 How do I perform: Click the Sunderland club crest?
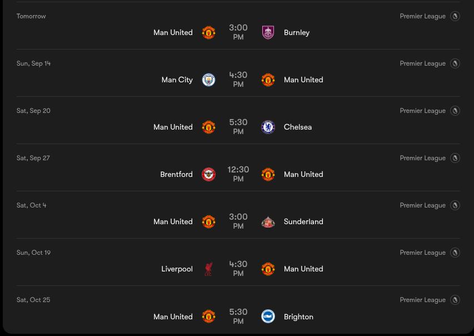click(x=268, y=221)
